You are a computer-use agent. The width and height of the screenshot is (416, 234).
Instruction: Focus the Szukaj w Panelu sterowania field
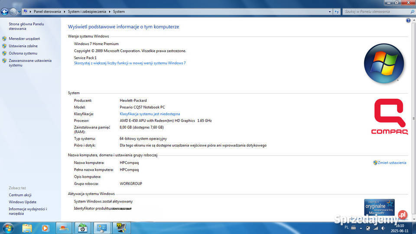pos(377,12)
